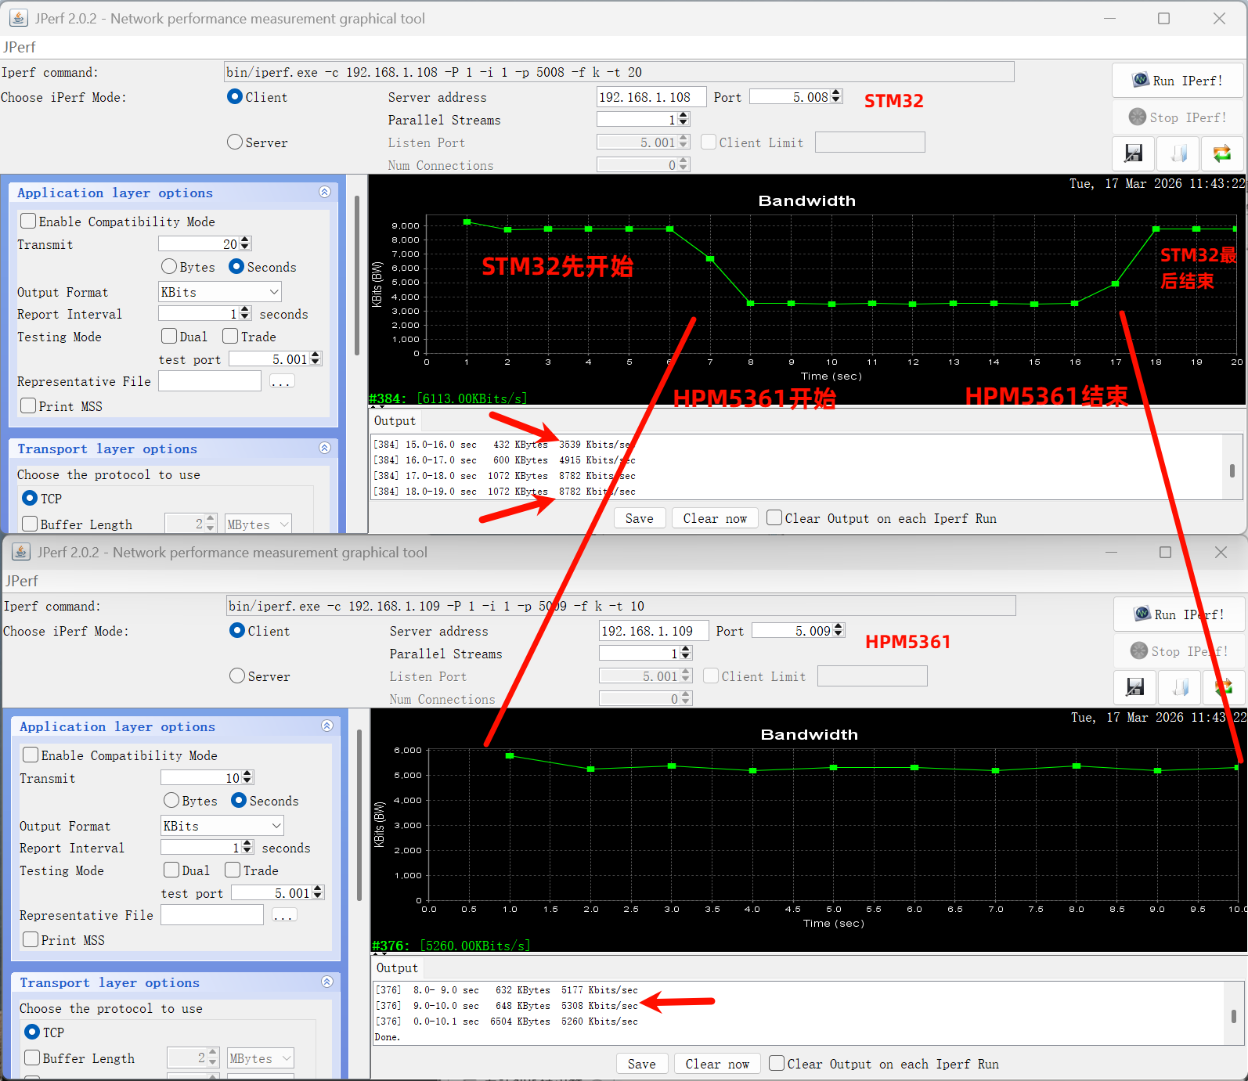The width and height of the screenshot is (1248, 1081).
Task: Check Print MSS in the top window
Action: pyautogui.click(x=28, y=406)
